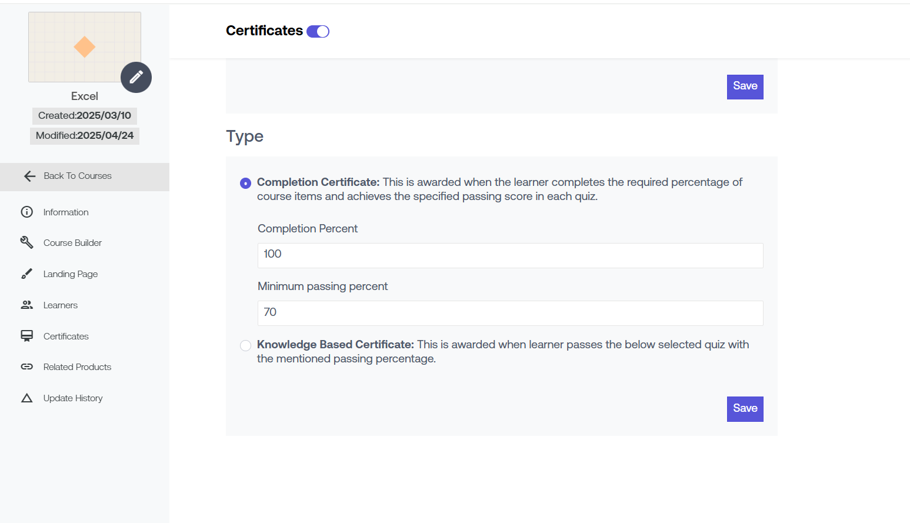Select the Completion Certificate radio button

tap(245, 183)
